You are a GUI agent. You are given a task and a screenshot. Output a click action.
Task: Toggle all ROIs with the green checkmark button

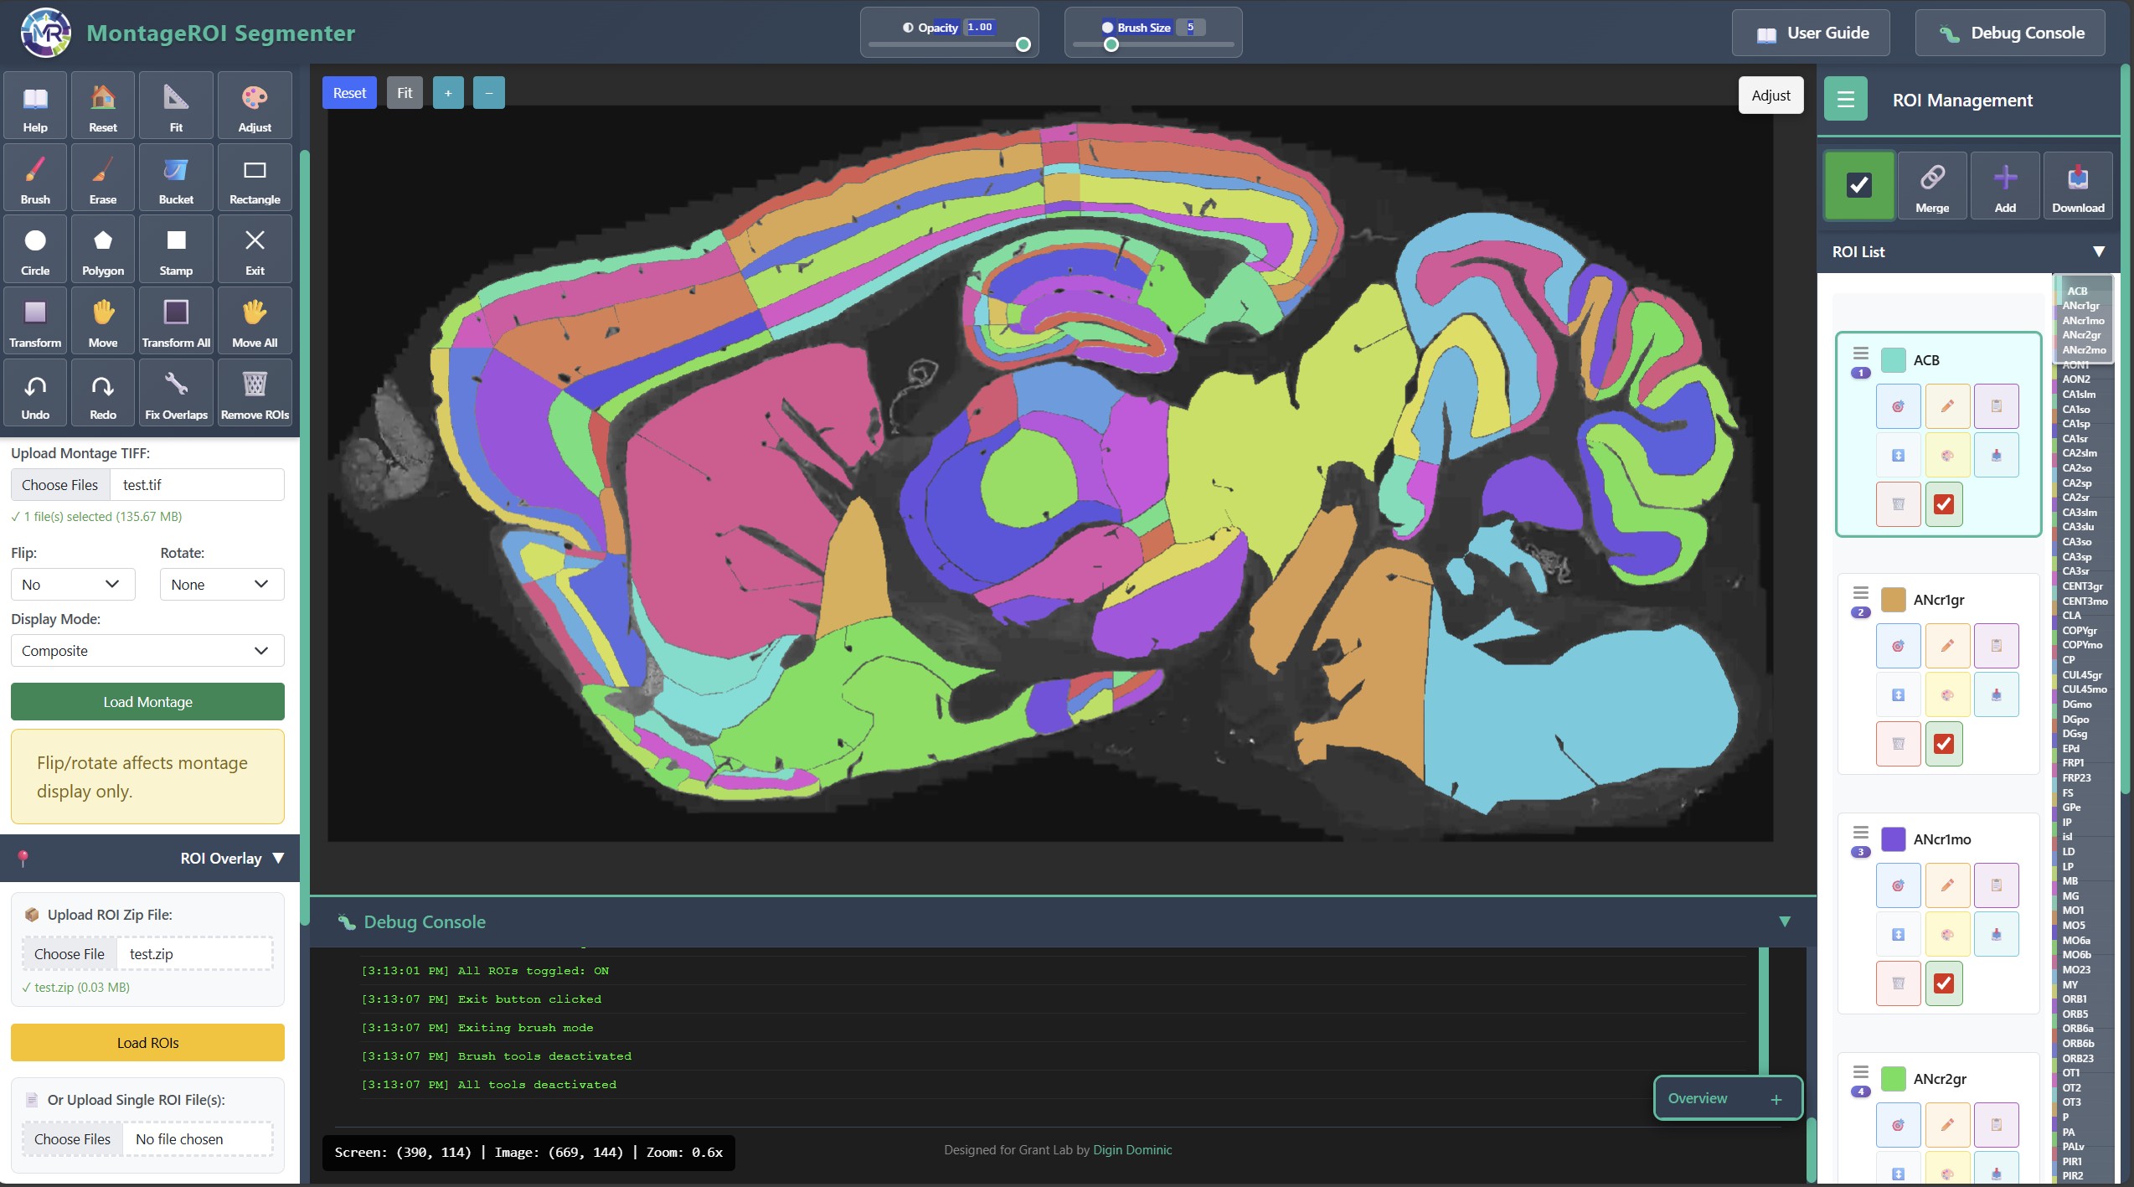1859,185
